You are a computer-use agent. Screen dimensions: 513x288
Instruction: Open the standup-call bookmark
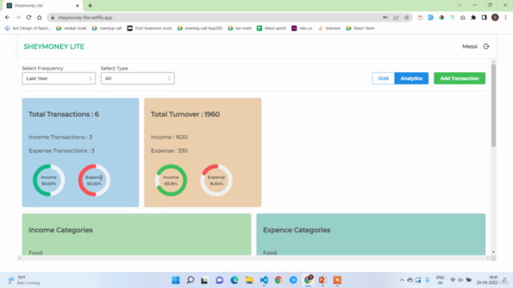click(x=107, y=29)
